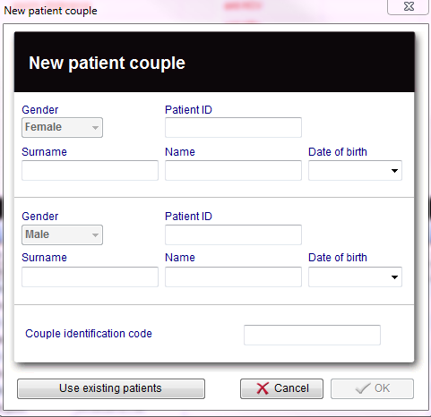Click the male date of birth input area
Image resolution: width=431 pixels, height=417 pixels.
click(349, 277)
